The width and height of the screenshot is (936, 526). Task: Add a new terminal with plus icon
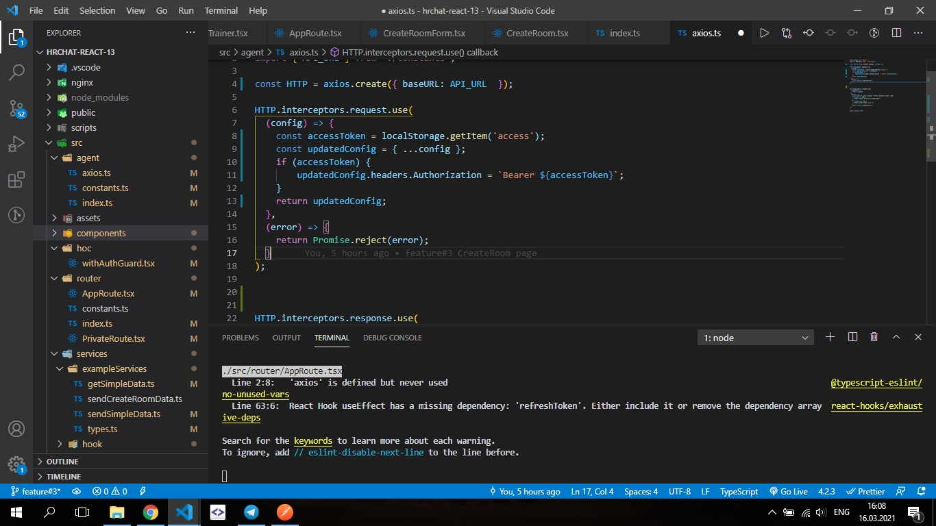pyautogui.click(x=830, y=337)
